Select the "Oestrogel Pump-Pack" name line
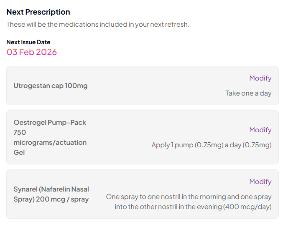Image resolution: width=283 pixels, height=227 pixels. [x=50, y=122]
